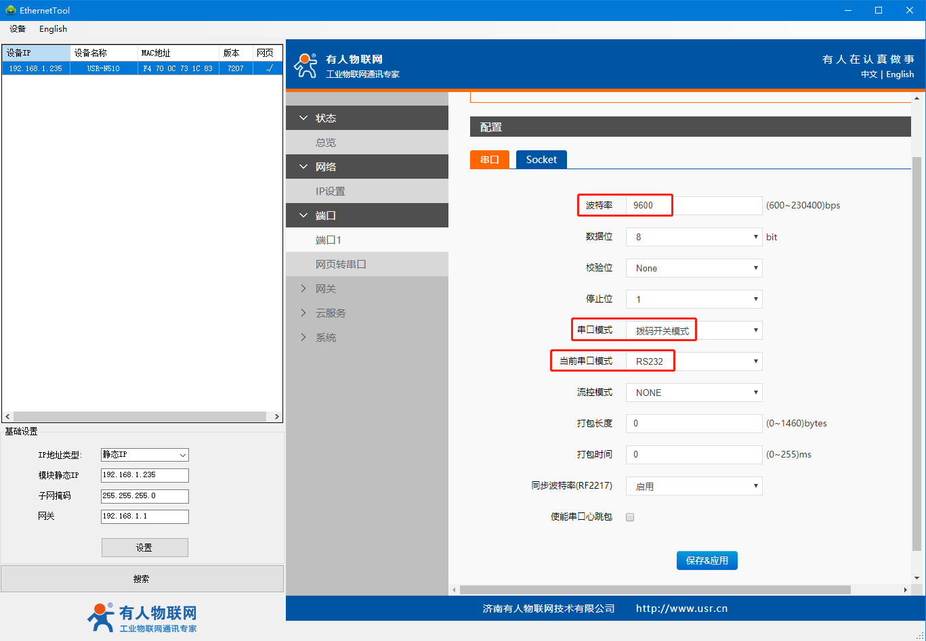Expand the 网关 sidebar section
The image size is (926, 641).
click(x=325, y=289)
